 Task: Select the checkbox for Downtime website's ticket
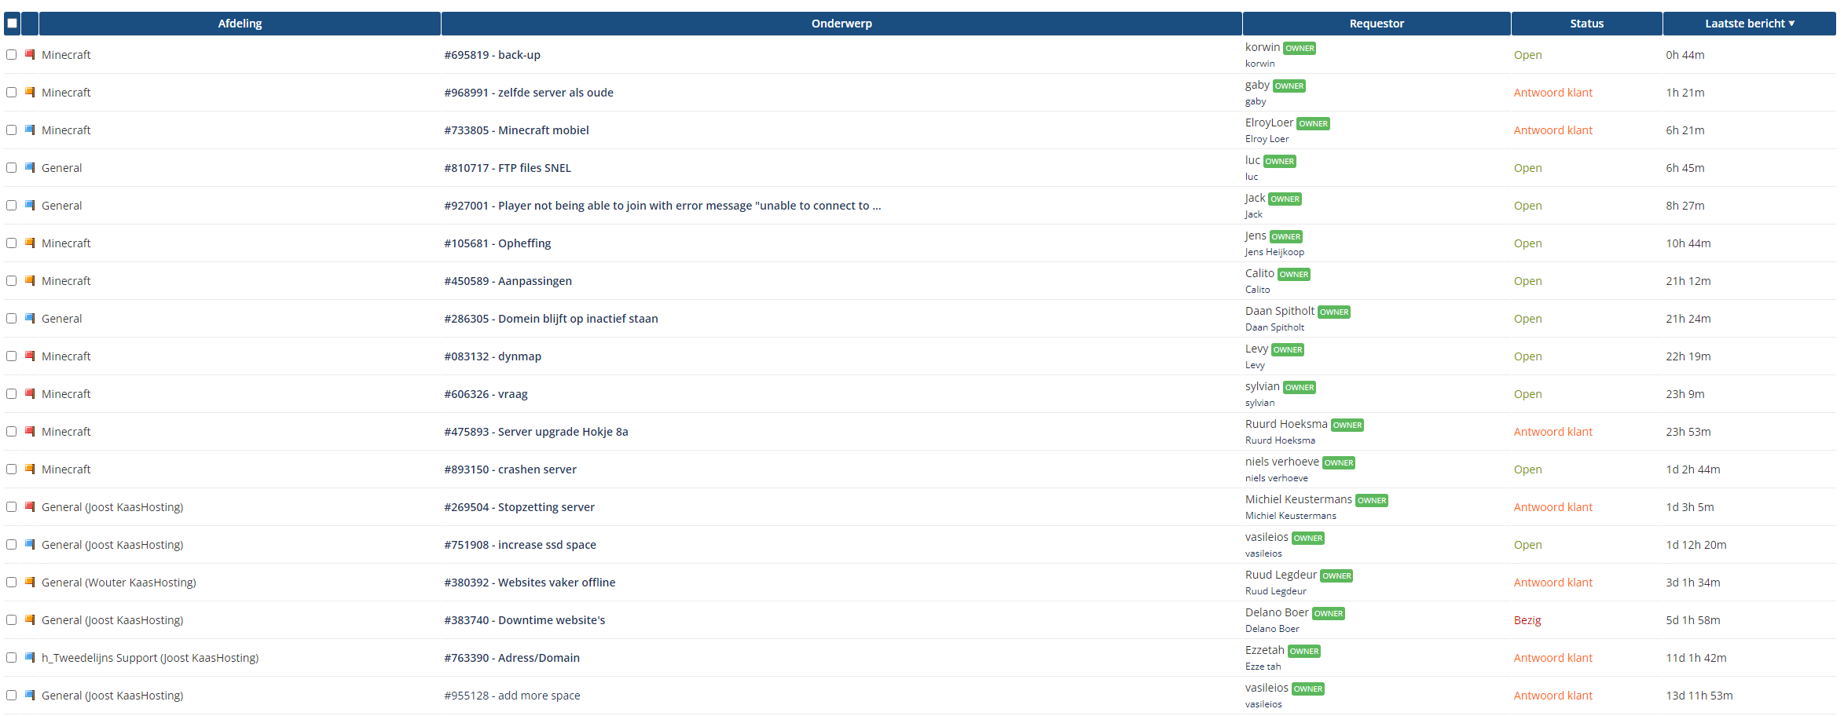11,619
